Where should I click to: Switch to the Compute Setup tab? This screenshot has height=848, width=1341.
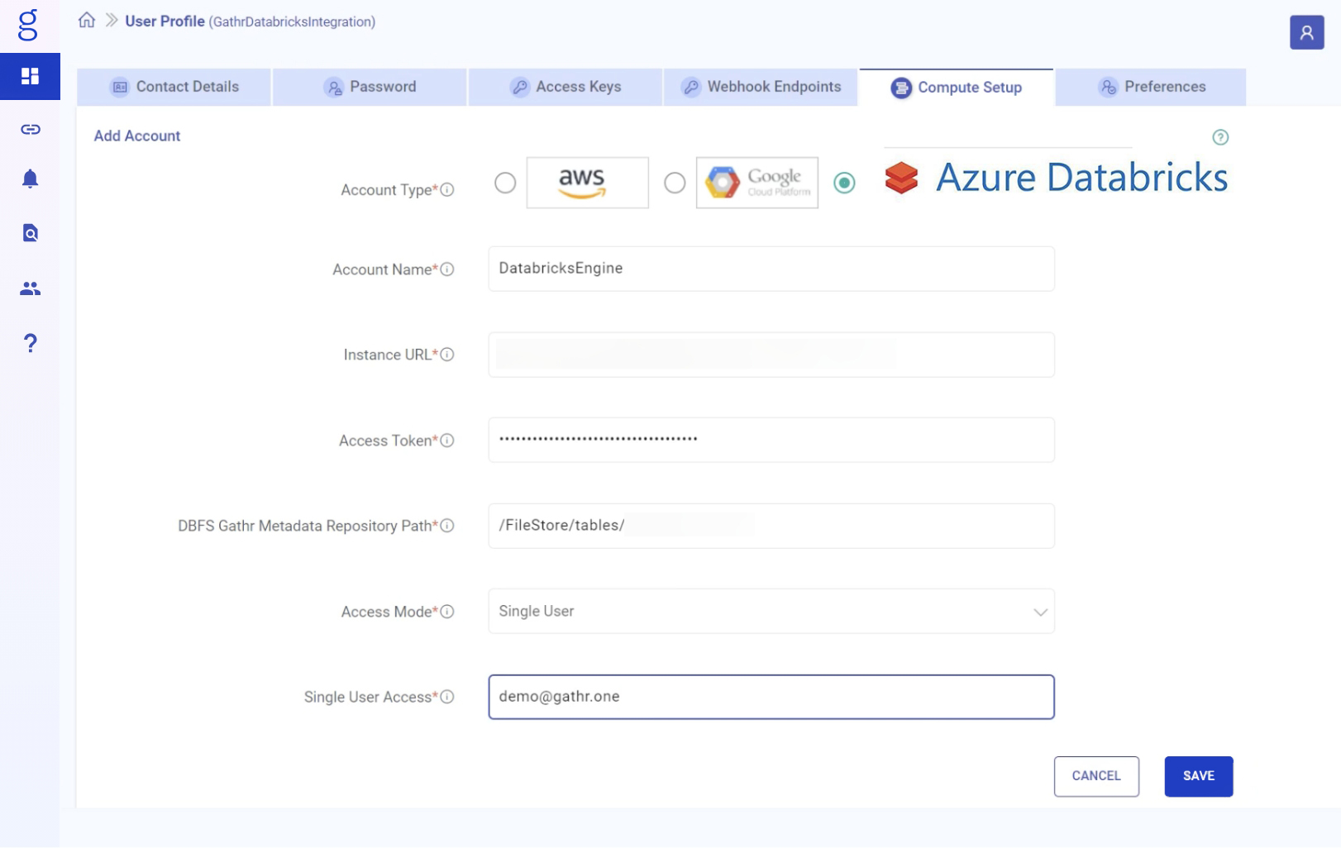957,88
